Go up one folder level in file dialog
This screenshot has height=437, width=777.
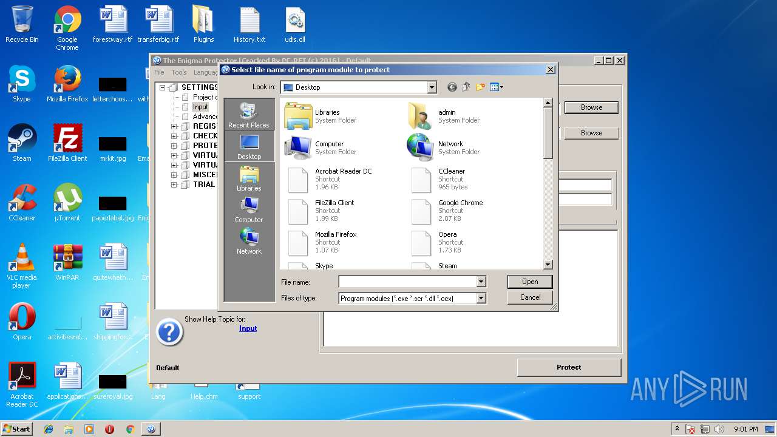466,87
